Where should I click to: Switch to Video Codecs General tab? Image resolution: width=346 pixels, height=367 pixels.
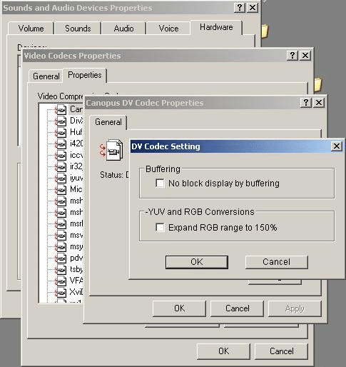click(x=46, y=76)
